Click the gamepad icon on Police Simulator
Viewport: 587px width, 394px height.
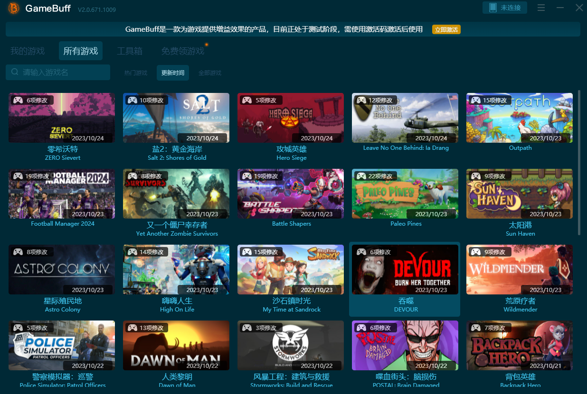[x=18, y=328]
